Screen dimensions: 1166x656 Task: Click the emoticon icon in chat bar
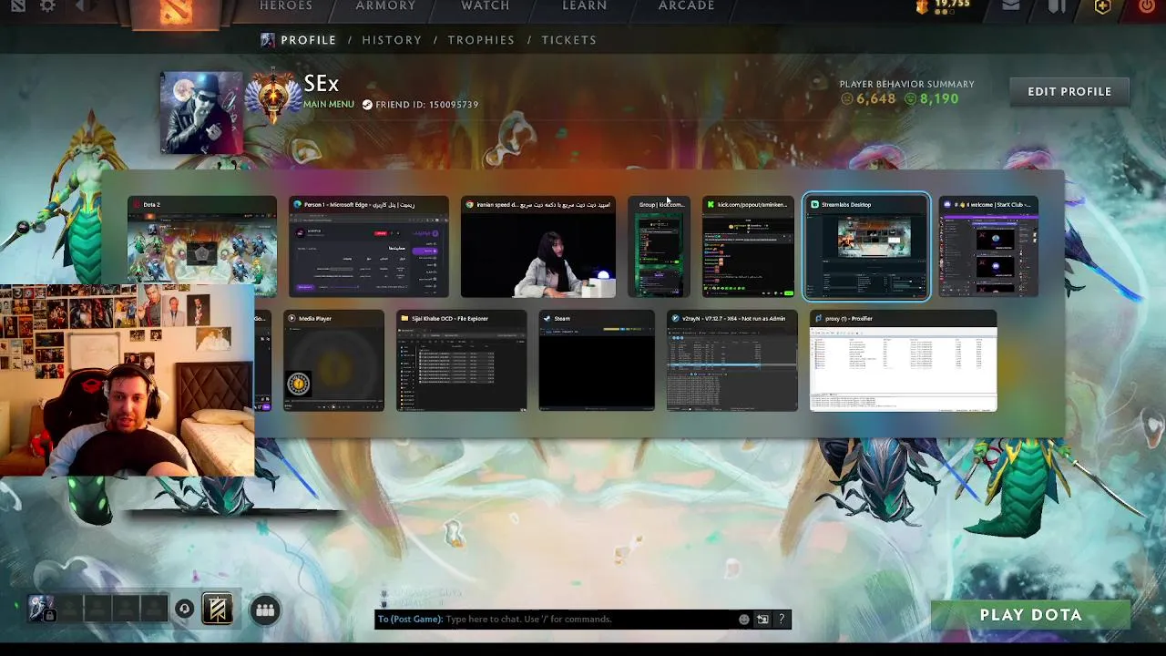744,620
